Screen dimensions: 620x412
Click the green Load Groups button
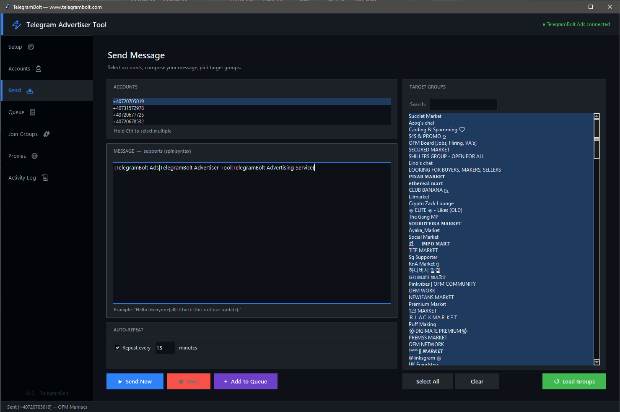pyautogui.click(x=574, y=381)
